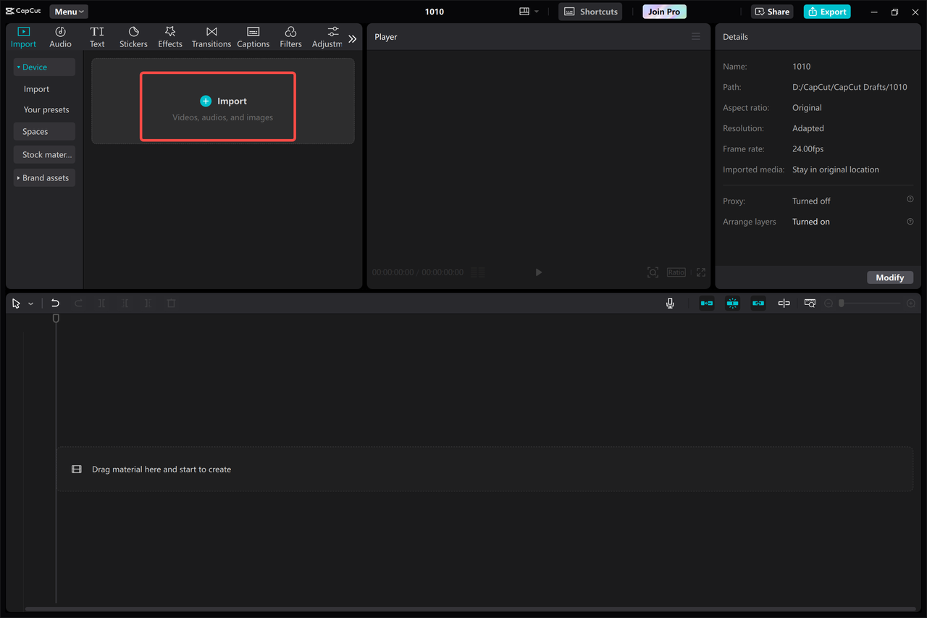This screenshot has width=927, height=618.
Task: Switch to the Effects panel
Action: pos(169,36)
